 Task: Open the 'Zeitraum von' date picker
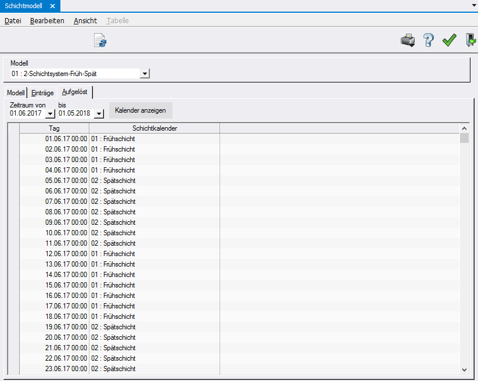[50, 114]
